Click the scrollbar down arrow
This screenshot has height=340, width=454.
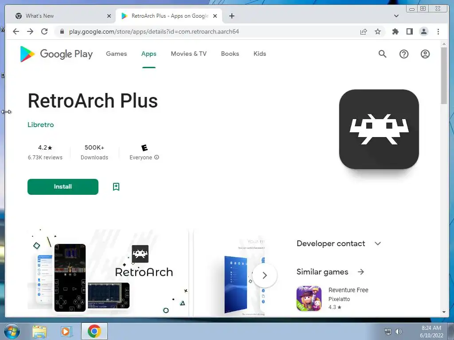coord(444,312)
